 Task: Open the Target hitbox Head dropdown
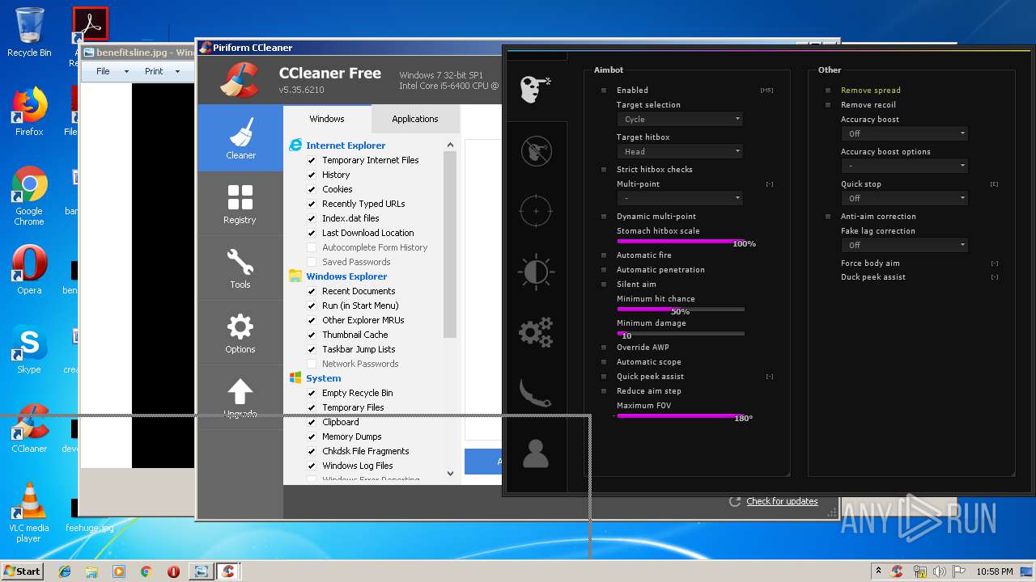[680, 151]
